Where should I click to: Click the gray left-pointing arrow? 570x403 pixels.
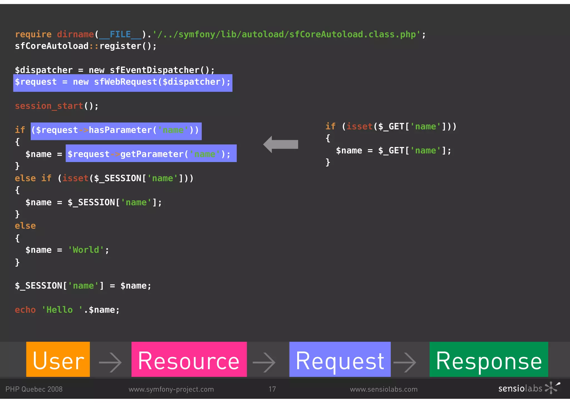tap(281, 144)
